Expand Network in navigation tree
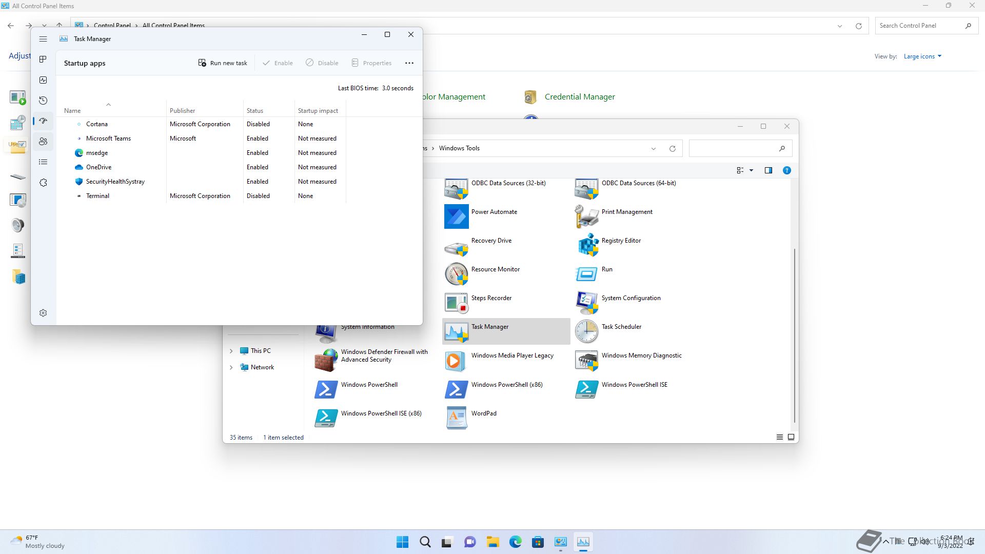 click(231, 368)
